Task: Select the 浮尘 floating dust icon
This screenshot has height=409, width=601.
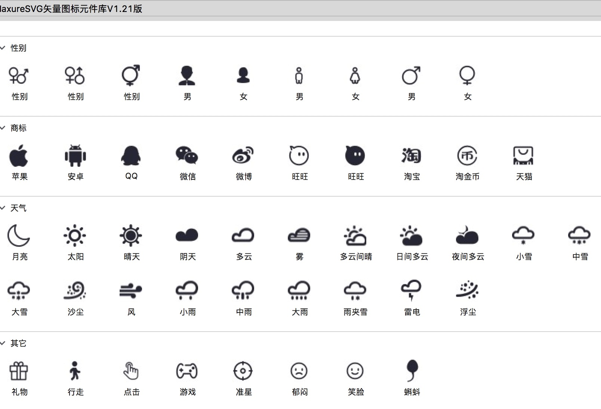Action: coord(467,290)
